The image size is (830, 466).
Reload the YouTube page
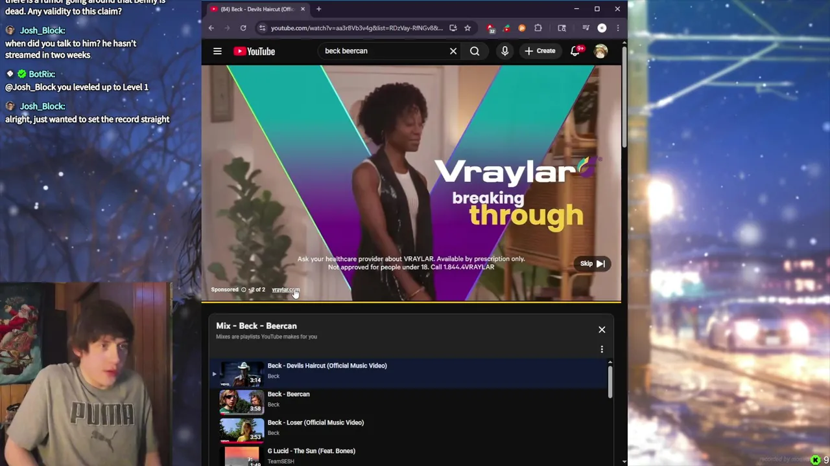tap(243, 28)
